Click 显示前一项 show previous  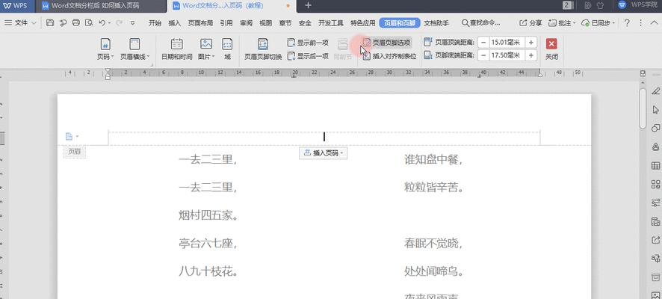(308, 43)
